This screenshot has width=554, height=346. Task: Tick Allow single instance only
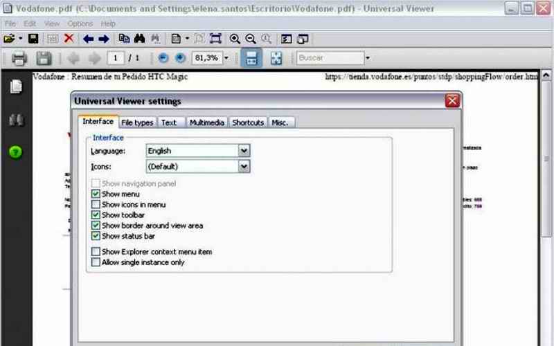[96, 262]
